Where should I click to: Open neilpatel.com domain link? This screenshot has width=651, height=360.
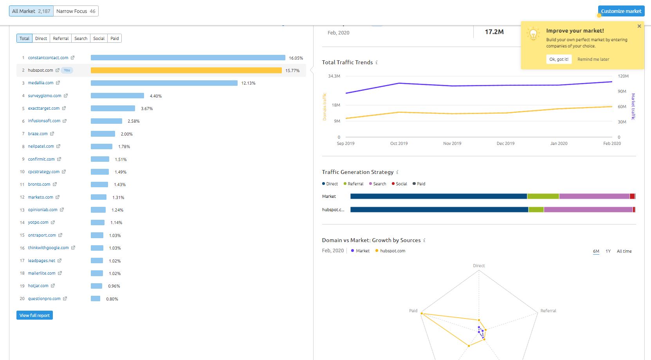(41, 146)
